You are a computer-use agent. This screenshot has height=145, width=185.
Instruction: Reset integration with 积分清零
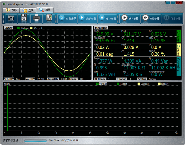[x=67, y=18]
